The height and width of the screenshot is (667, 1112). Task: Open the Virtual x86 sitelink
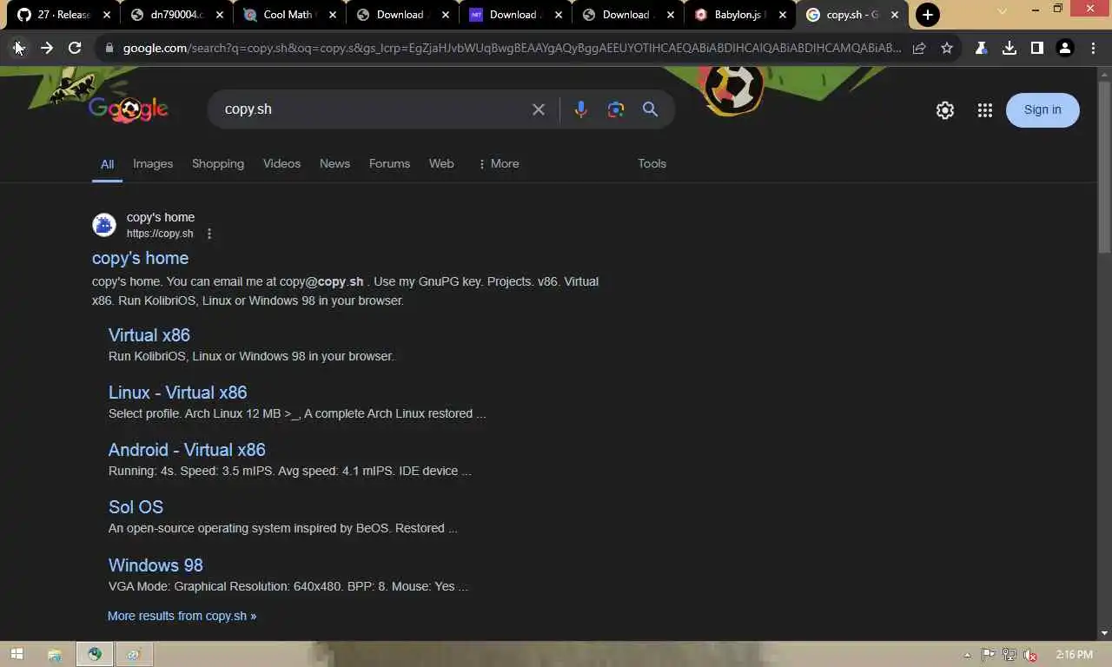(x=149, y=335)
